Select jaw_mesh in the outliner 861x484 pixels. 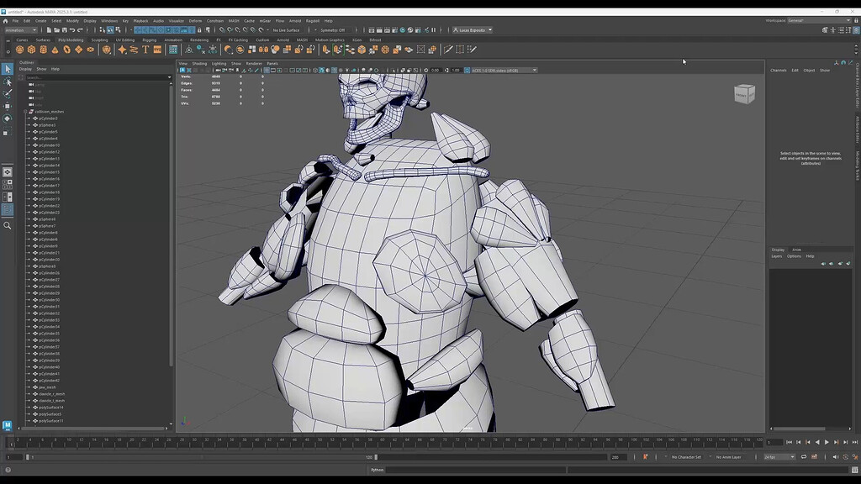tap(47, 387)
